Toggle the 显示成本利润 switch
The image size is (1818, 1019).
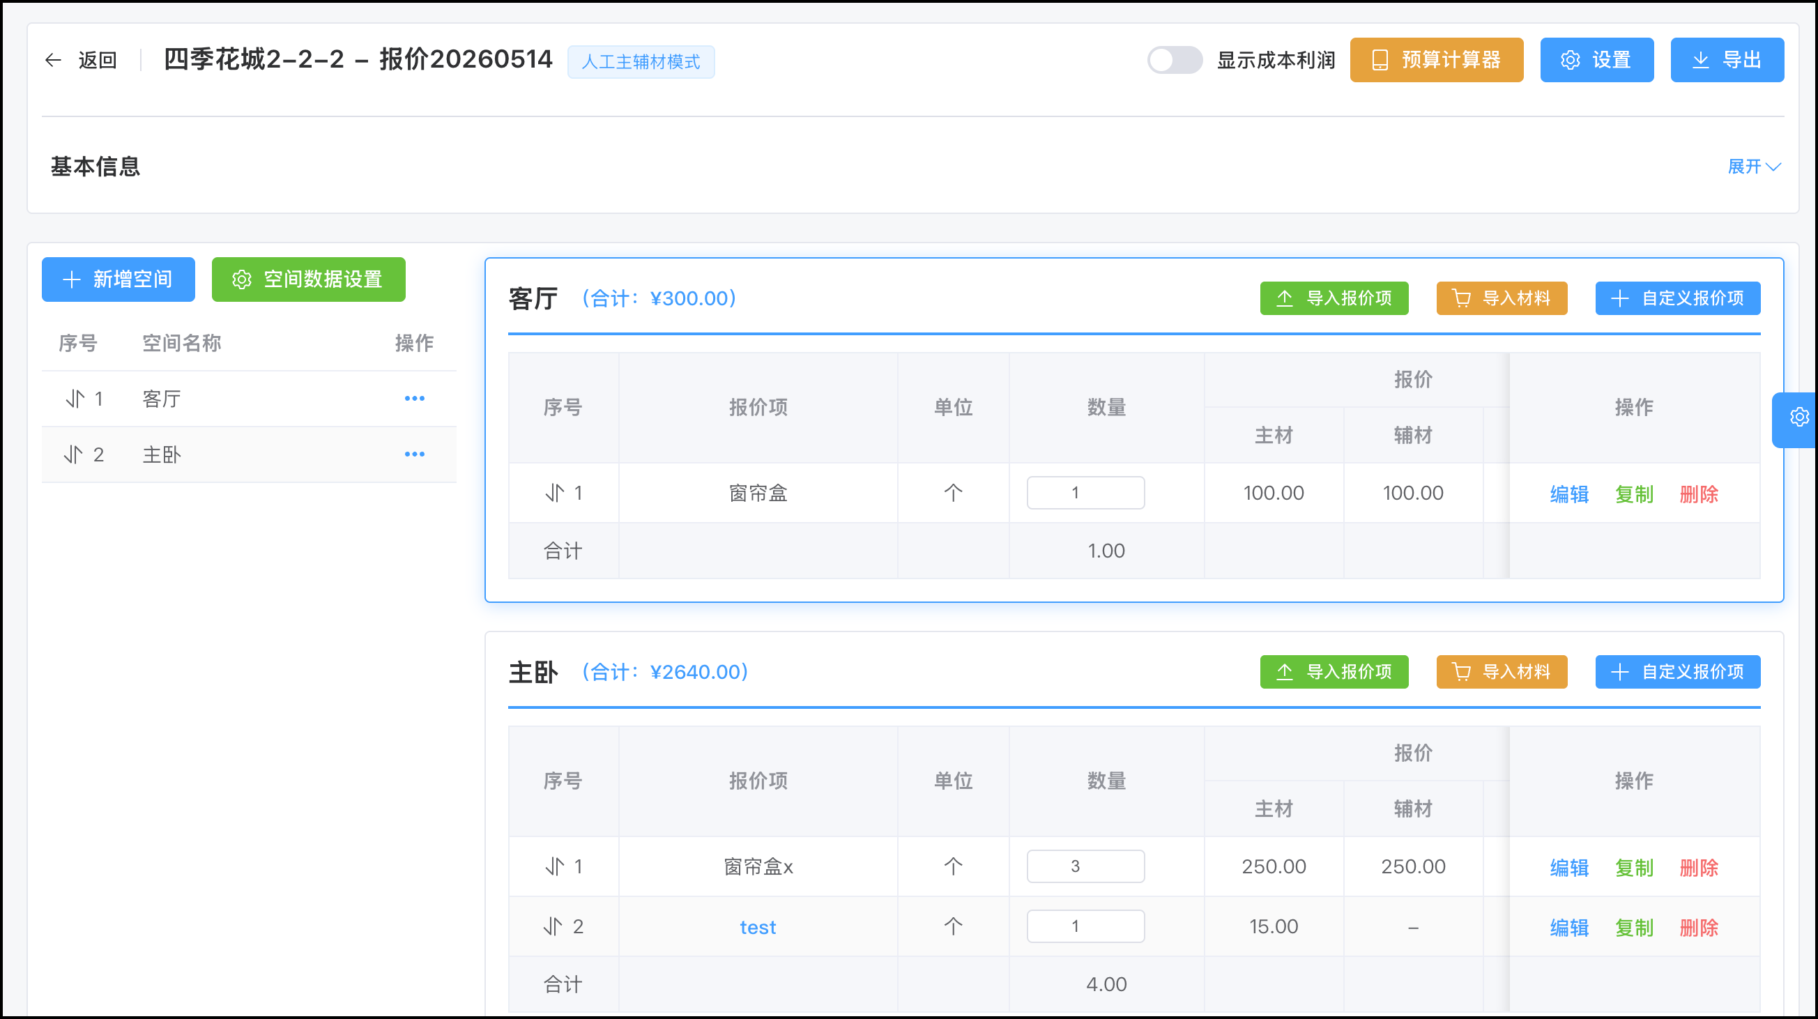click(x=1175, y=60)
